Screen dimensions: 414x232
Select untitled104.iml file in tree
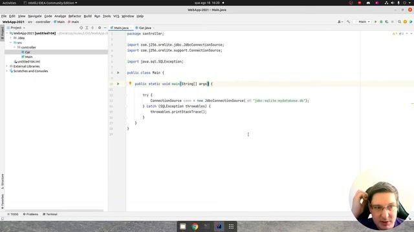click(28, 62)
